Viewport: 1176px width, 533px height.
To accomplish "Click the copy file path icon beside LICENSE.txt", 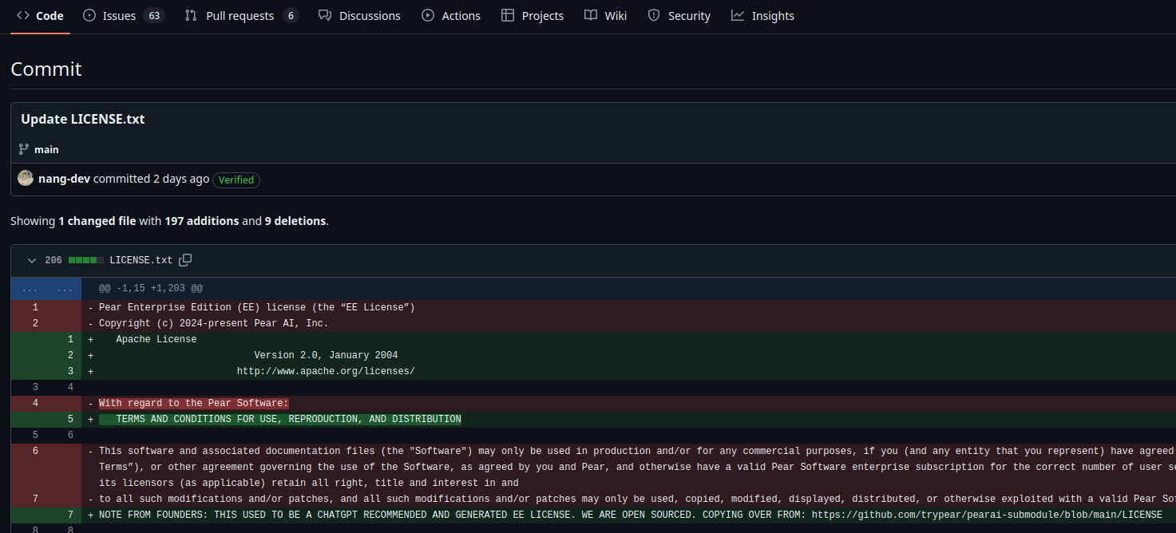I will point(185,260).
